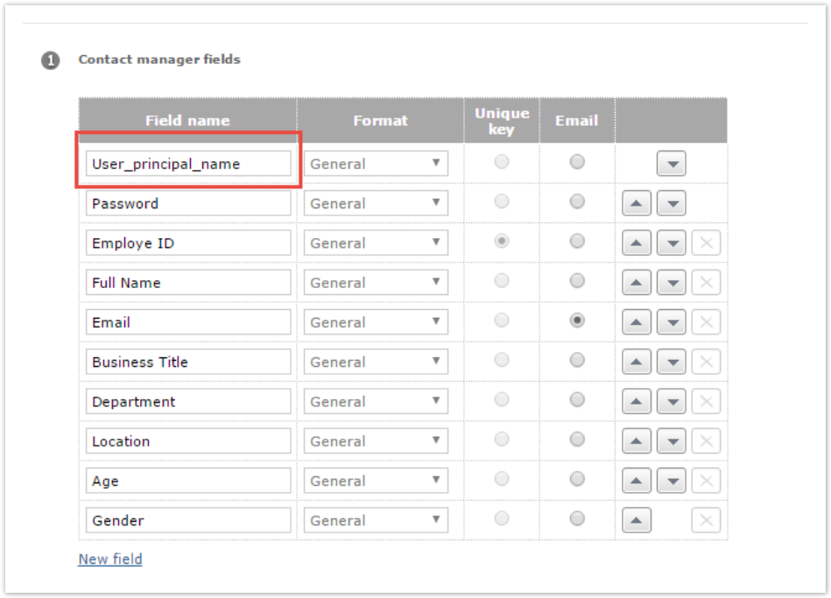The height and width of the screenshot is (598, 831).
Task: Expand Format dropdown for Department
Action: [376, 402]
